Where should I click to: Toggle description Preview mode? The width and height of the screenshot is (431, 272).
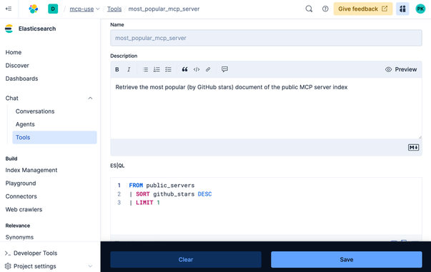(401, 69)
